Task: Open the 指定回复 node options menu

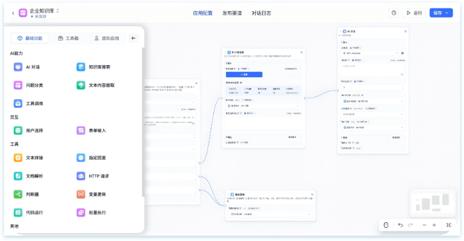Action: pos(312,194)
